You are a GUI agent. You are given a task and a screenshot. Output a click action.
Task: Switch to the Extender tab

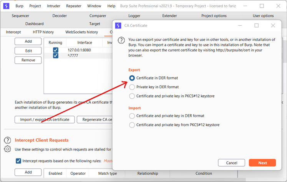click(169, 16)
